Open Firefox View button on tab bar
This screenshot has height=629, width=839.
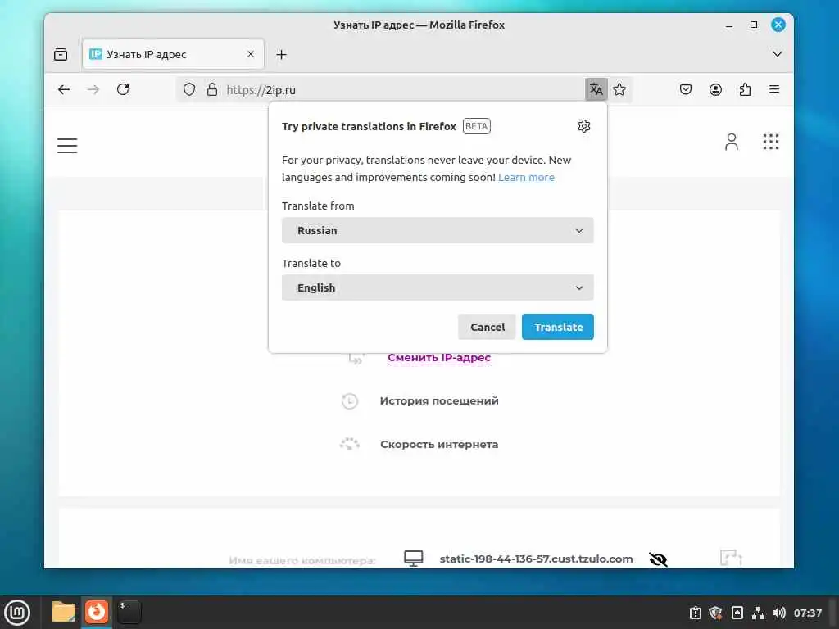[x=61, y=54]
